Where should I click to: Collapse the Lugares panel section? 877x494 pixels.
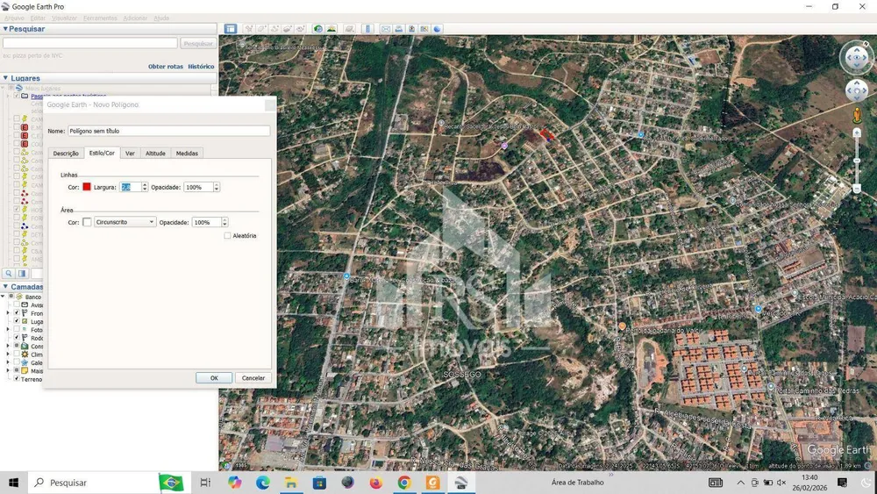pos(5,78)
